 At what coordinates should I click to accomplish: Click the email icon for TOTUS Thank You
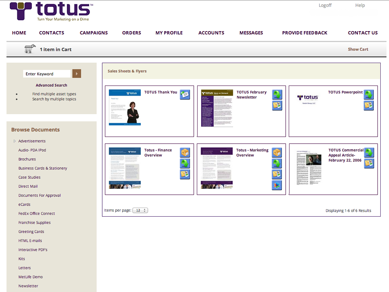185,95
